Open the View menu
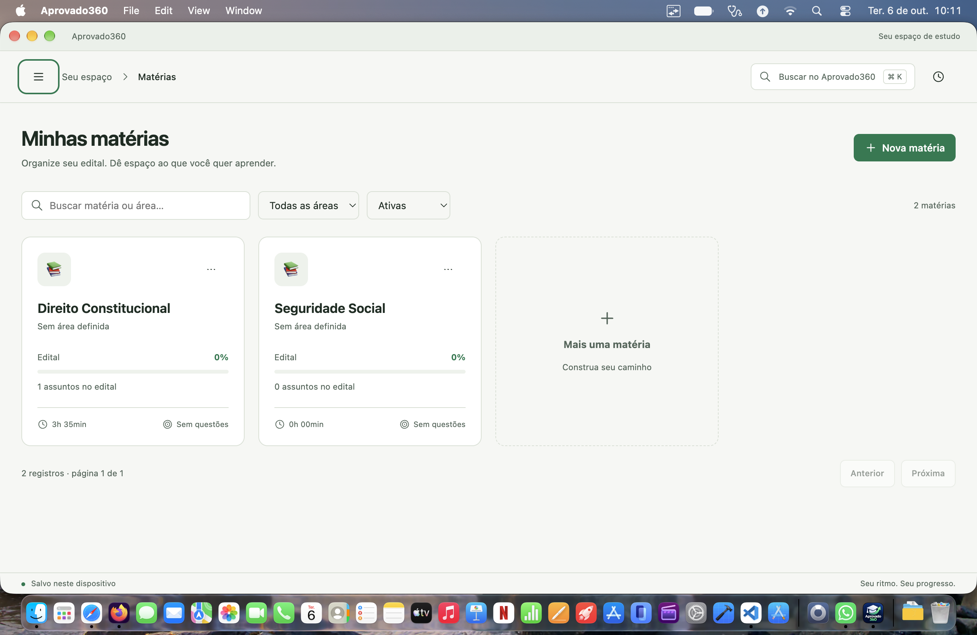Image resolution: width=977 pixels, height=635 pixels. coord(199,11)
